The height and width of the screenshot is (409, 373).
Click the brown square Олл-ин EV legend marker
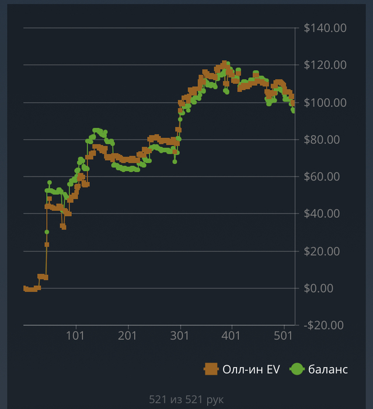(x=211, y=369)
